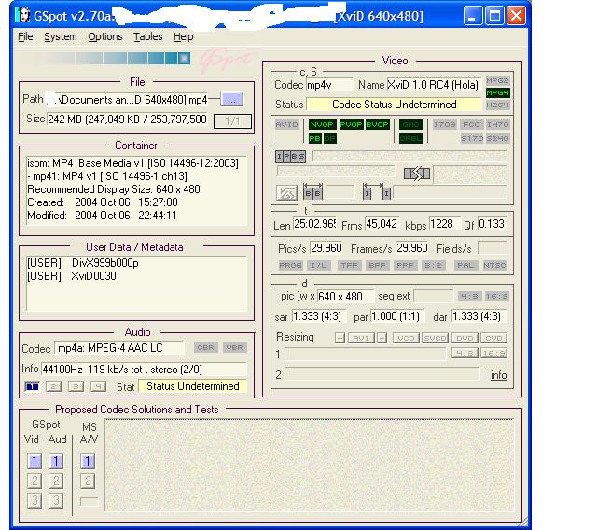The width and height of the screenshot is (597, 530).
Task: Click the PAL indicator
Action: (465, 265)
